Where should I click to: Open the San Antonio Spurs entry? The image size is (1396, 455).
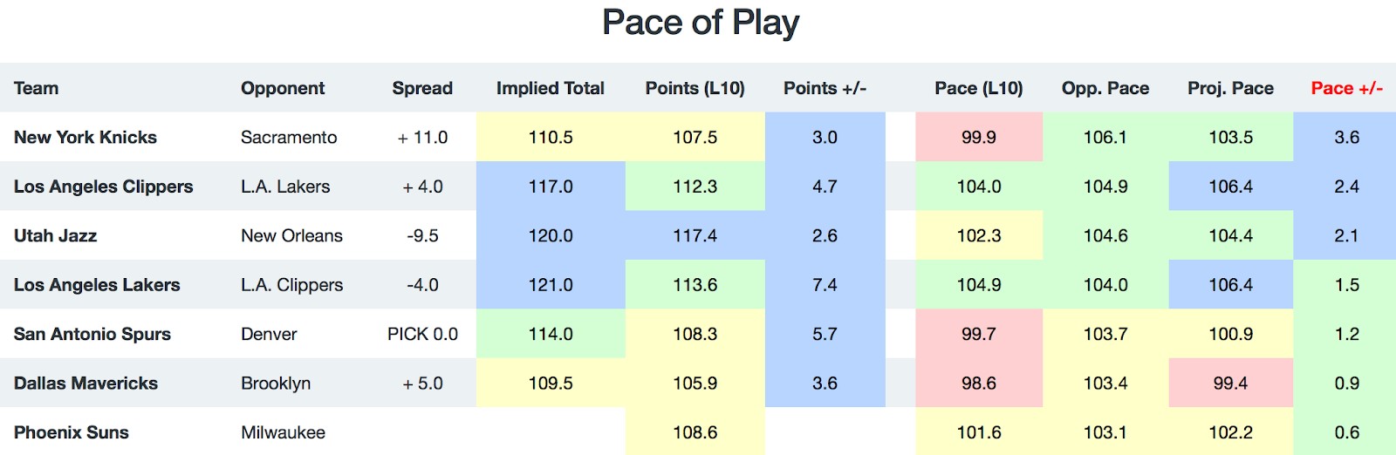(x=92, y=334)
